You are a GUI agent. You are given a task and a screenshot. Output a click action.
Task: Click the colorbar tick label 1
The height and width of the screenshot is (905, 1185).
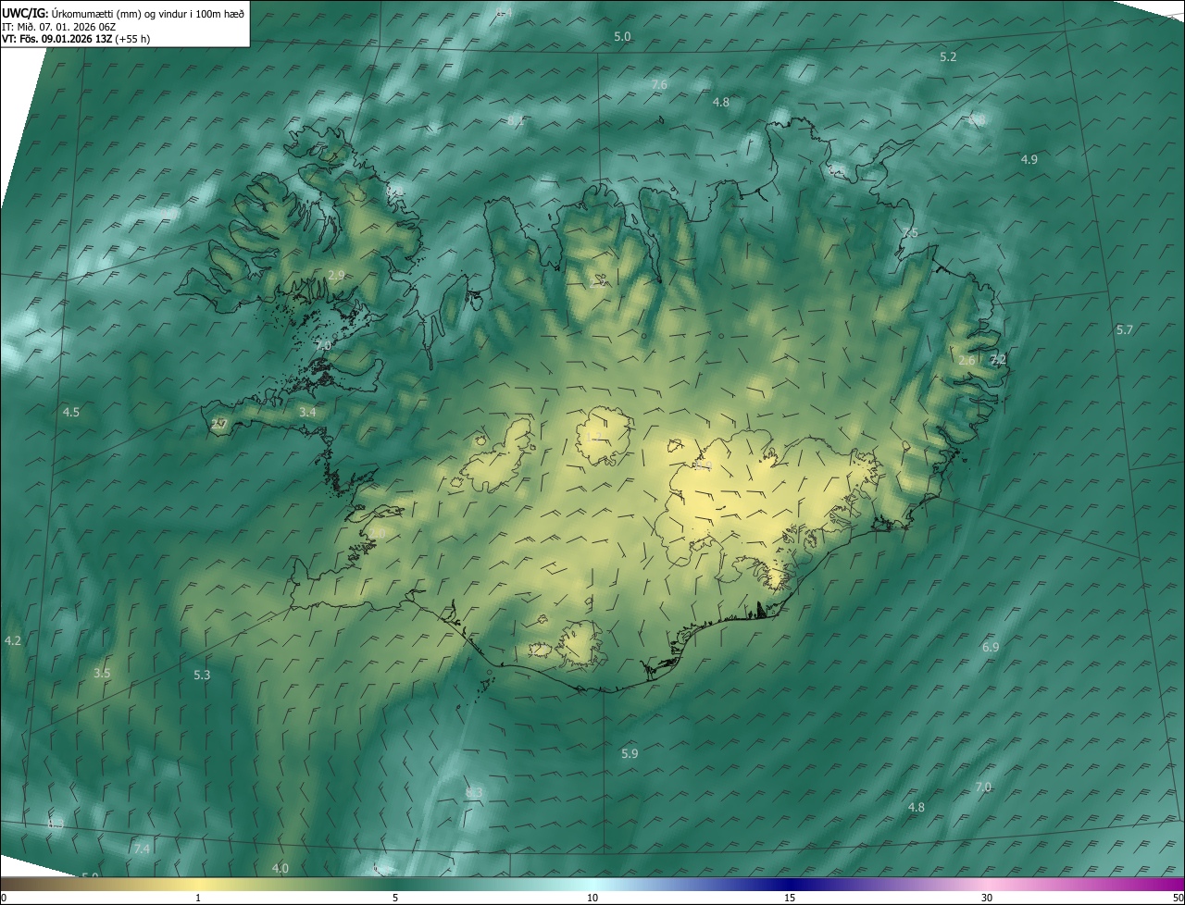[198, 899]
